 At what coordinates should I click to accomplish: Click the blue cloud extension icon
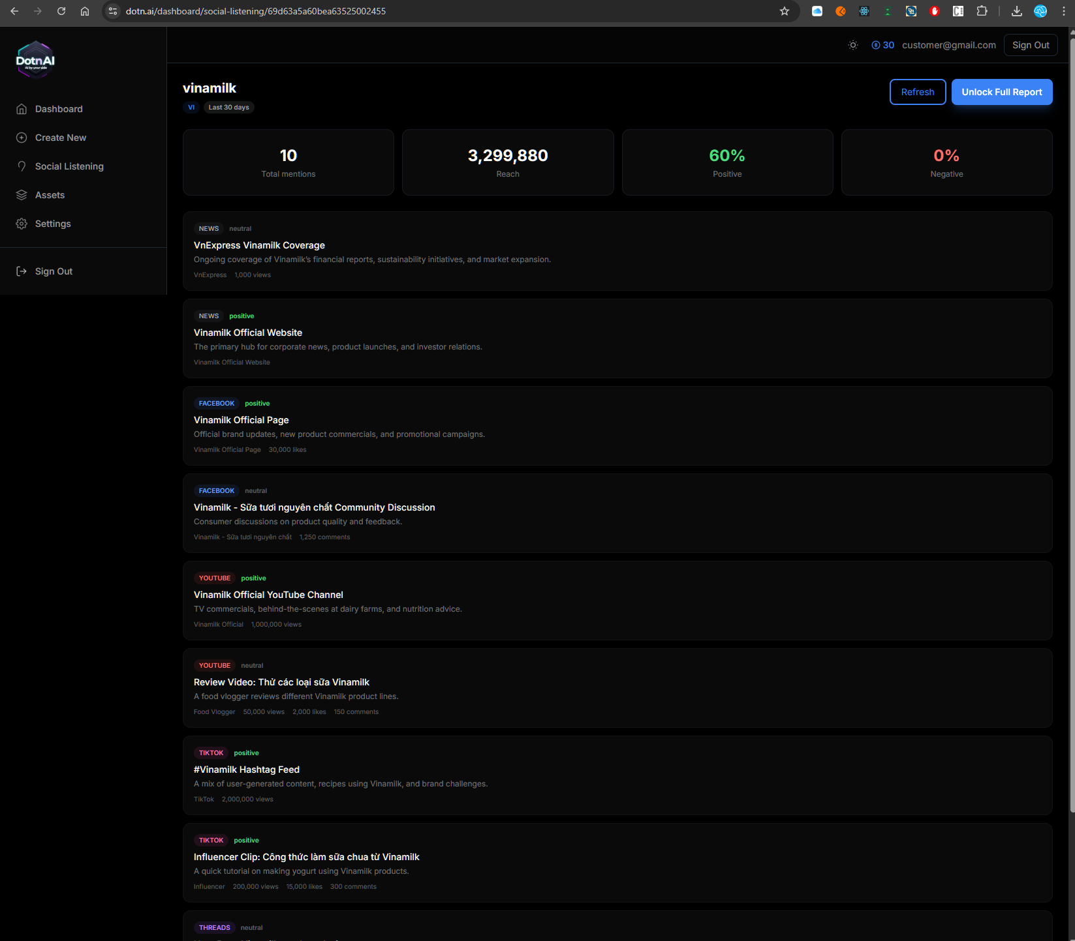(817, 11)
